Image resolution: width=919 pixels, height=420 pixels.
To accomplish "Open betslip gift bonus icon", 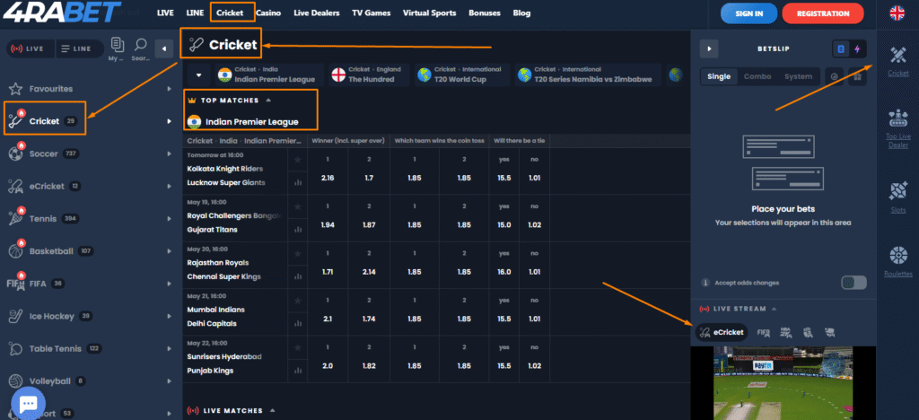I will (x=857, y=77).
